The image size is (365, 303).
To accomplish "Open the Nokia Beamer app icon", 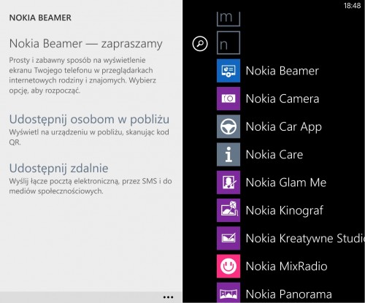I will (x=228, y=71).
